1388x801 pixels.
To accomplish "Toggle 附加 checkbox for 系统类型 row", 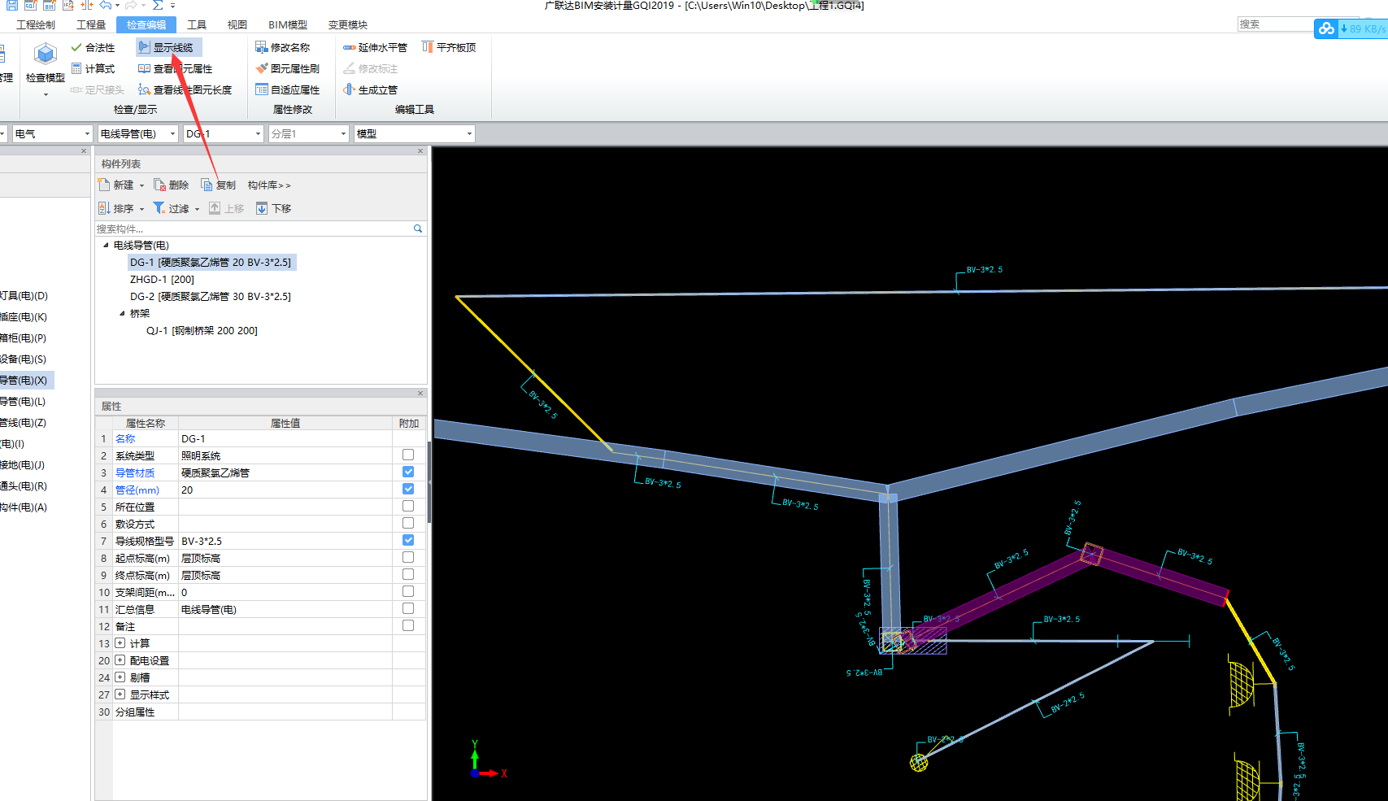I will pos(408,455).
